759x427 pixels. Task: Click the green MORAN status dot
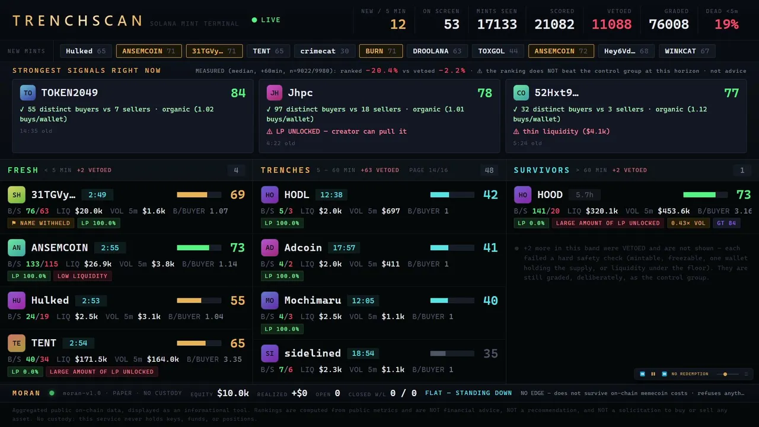pyautogui.click(x=52, y=393)
